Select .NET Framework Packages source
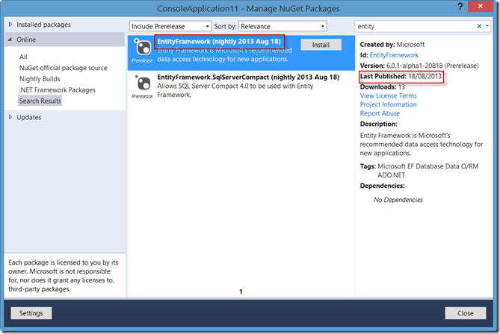 point(57,89)
